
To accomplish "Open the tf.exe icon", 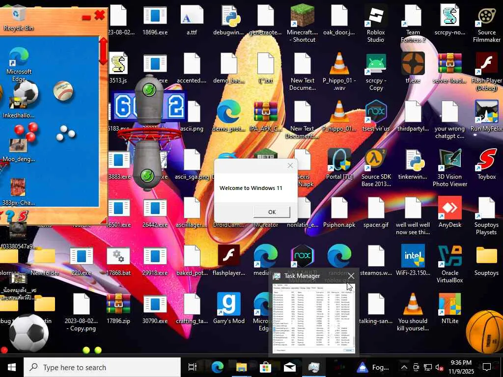I will click(413, 68).
